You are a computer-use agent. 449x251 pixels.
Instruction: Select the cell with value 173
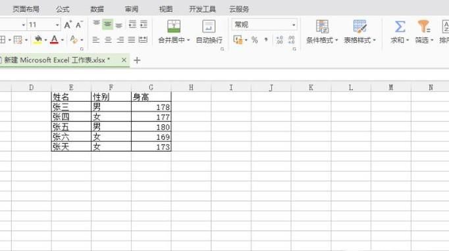[x=151, y=147]
